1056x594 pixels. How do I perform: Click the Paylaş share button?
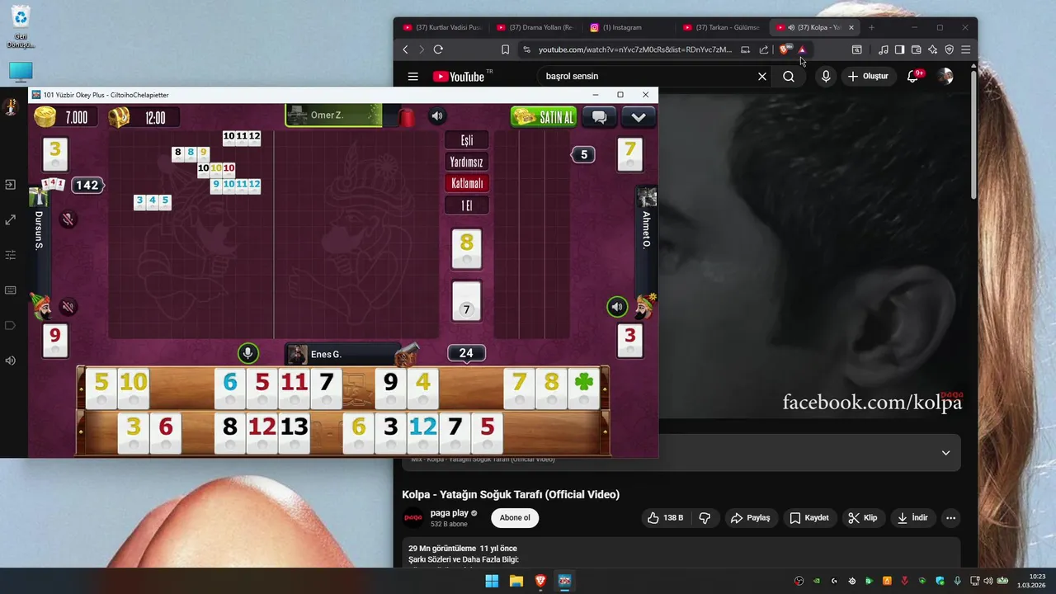(750, 517)
